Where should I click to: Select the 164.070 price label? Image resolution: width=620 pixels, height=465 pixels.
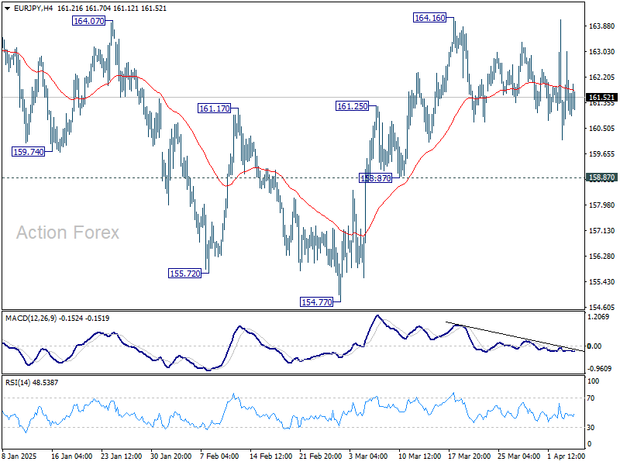(x=89, y=21)
